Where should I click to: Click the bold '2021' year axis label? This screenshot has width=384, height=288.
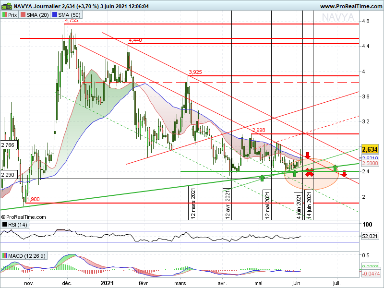click(107, 283)
